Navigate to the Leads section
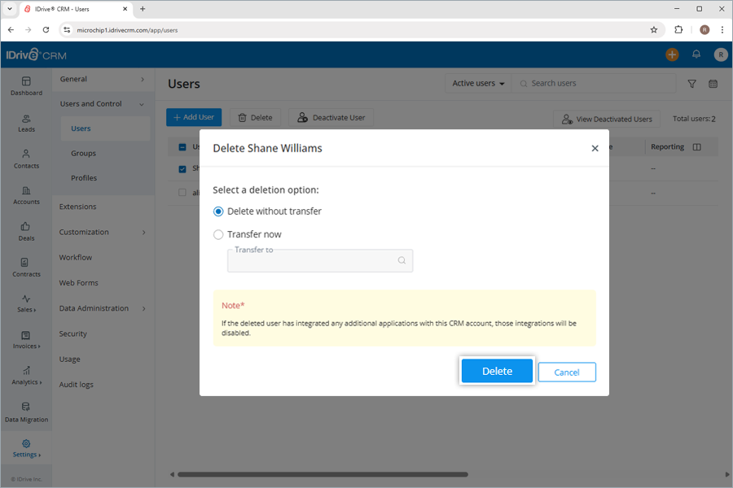Screen dimensions: 733x488 tap(26, 122)
